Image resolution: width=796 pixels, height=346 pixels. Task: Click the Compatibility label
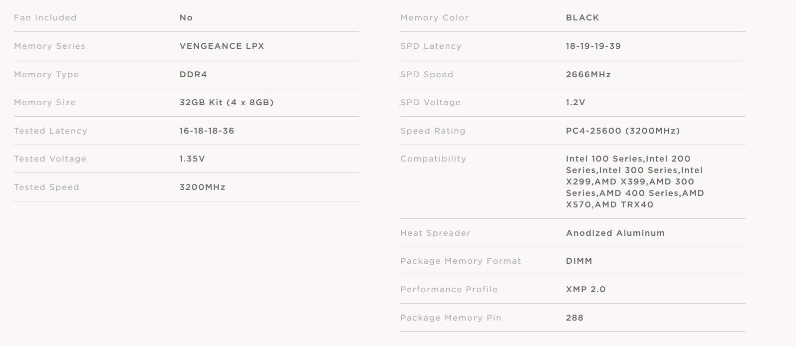pos(433,159)
